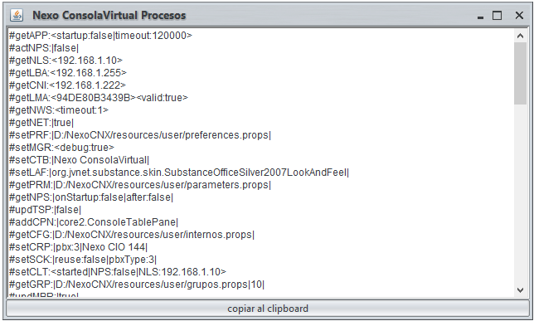
Task: Click the "copiar al clipboard" button
Action: coord(268,309)
